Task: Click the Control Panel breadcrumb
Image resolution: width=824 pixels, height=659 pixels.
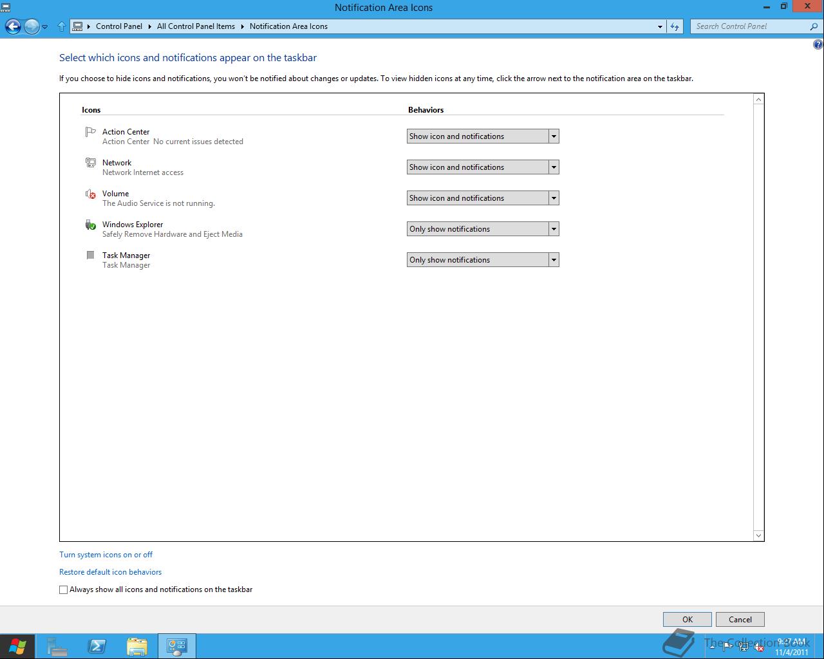Action: click(119, 26)
